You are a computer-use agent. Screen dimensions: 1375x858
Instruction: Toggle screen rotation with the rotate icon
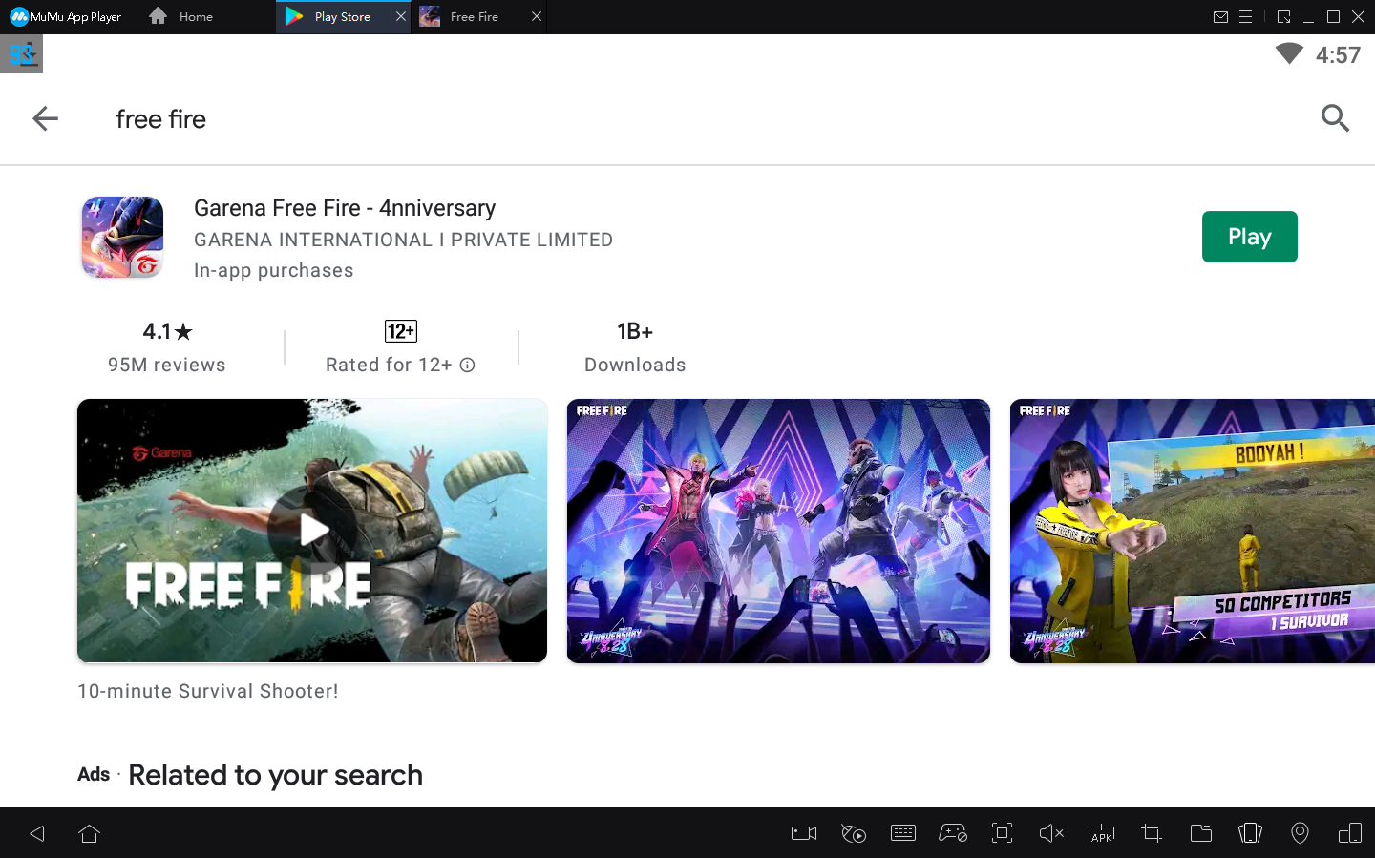1349,833
